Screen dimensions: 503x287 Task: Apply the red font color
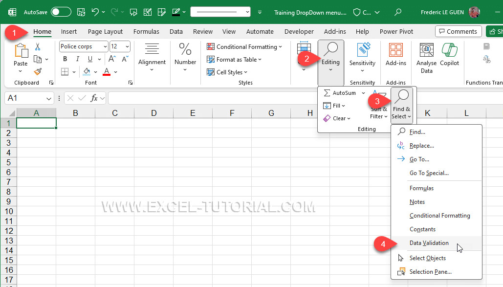pos(107,71)
